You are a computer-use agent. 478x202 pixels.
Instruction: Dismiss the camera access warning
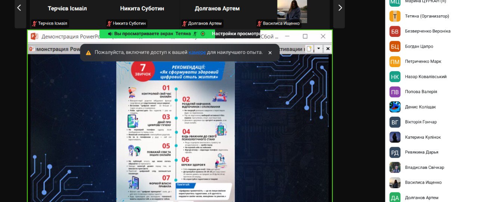[270, 53]
